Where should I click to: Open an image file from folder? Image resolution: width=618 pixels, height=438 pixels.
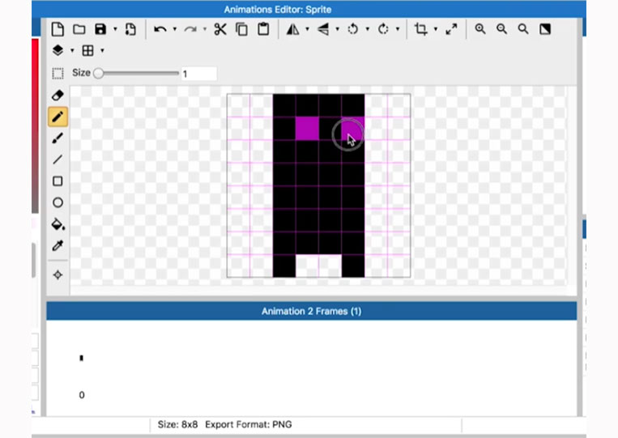[x=79, y=29]
